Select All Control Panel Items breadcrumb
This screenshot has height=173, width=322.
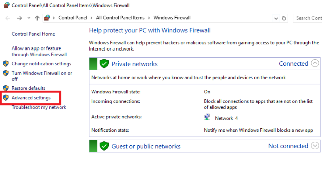tap(120, 18)
